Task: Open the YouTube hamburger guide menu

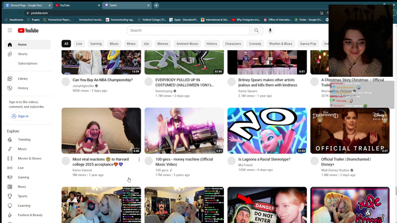Action: click(x=10, y=30)
